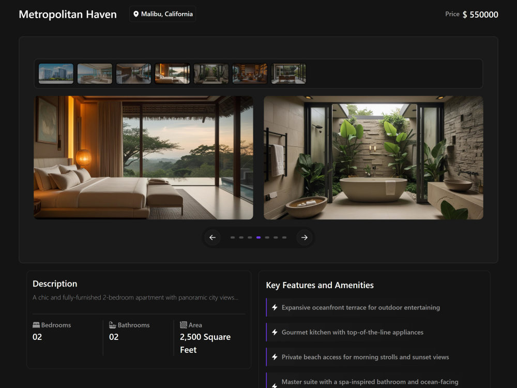Jump to first slide indicator dot
517x388 pixels.
coord(233,237)
